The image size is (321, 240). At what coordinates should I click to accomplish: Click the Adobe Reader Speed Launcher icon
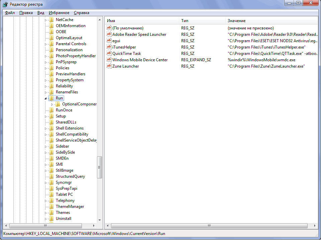(109, 34)
